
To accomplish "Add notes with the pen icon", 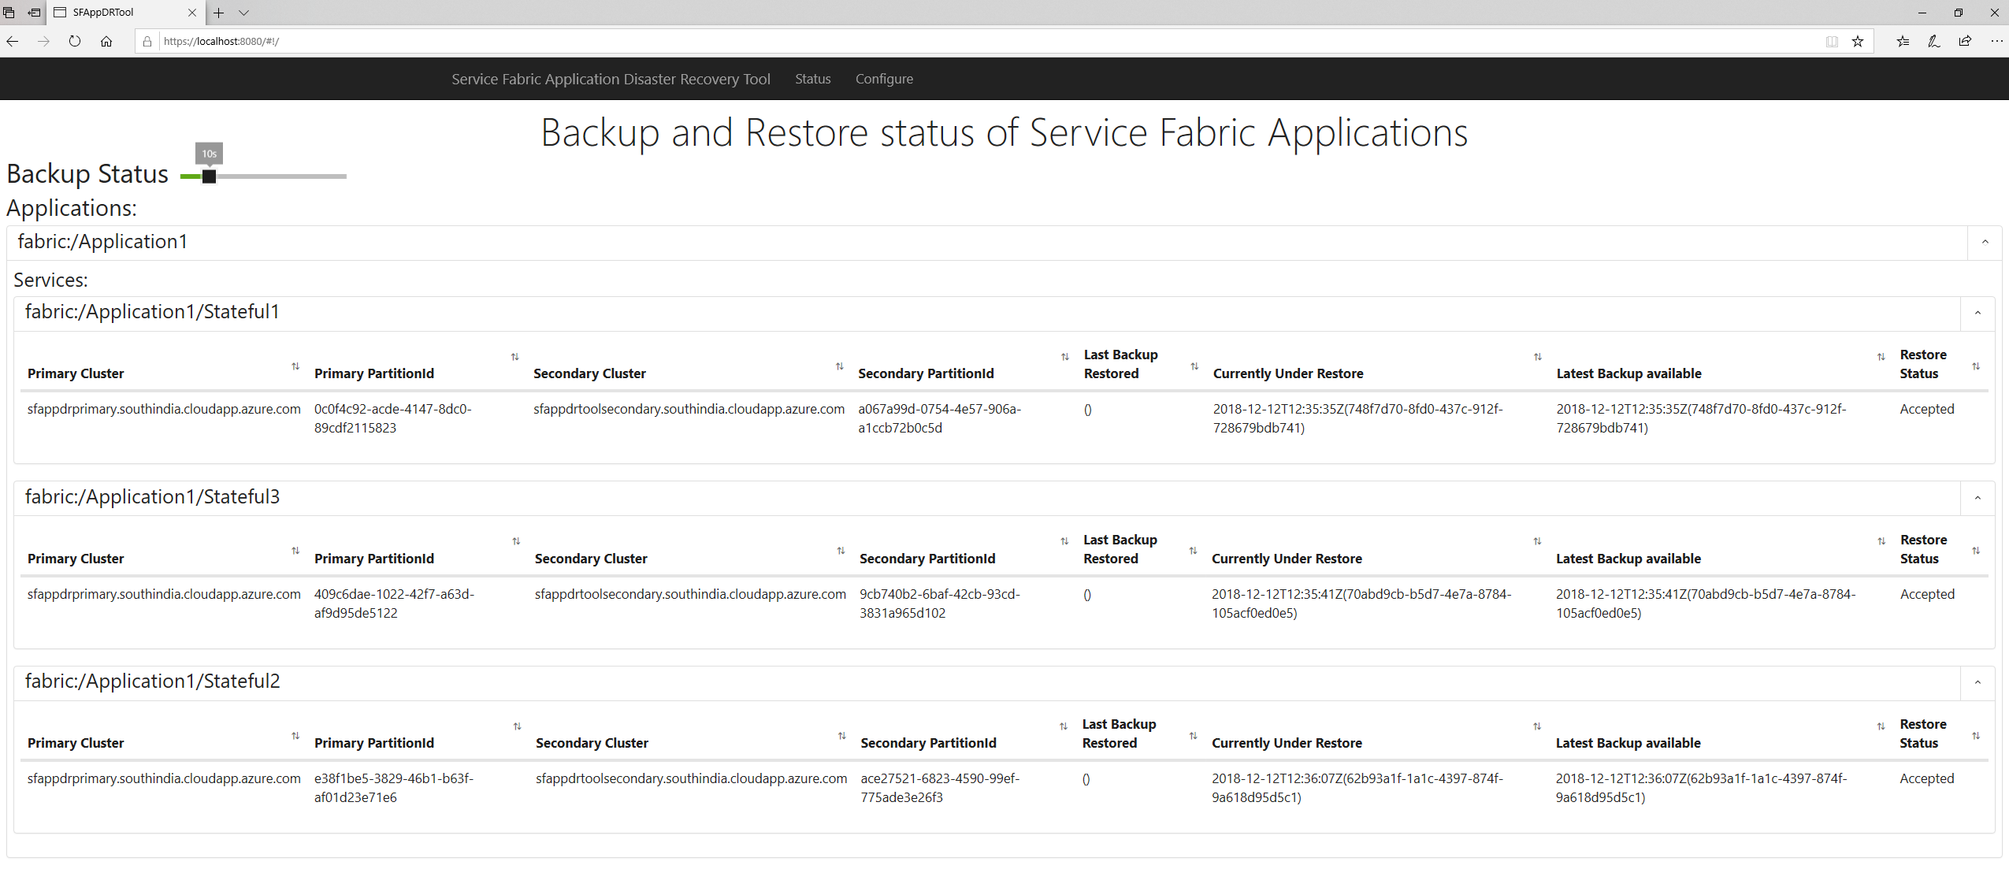I will click(x=1933, y=41).
